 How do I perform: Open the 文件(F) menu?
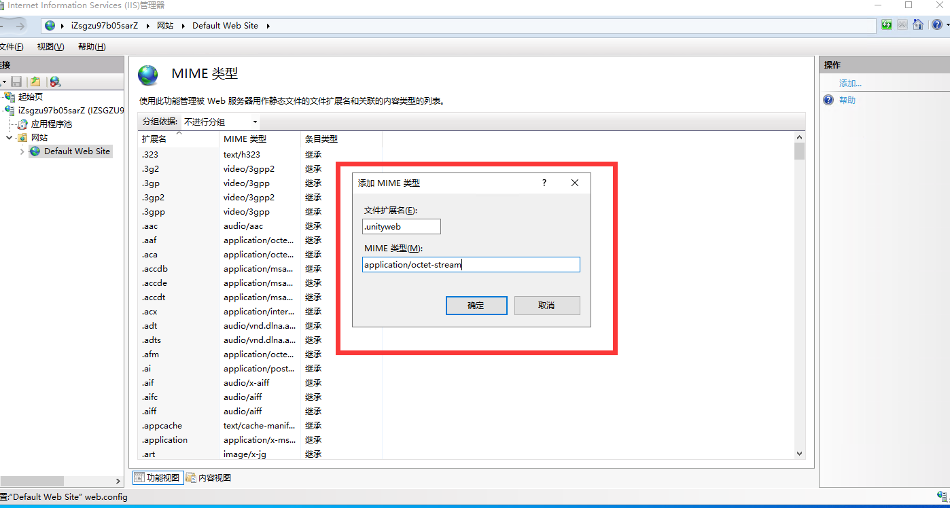click(x=11, y=47)
